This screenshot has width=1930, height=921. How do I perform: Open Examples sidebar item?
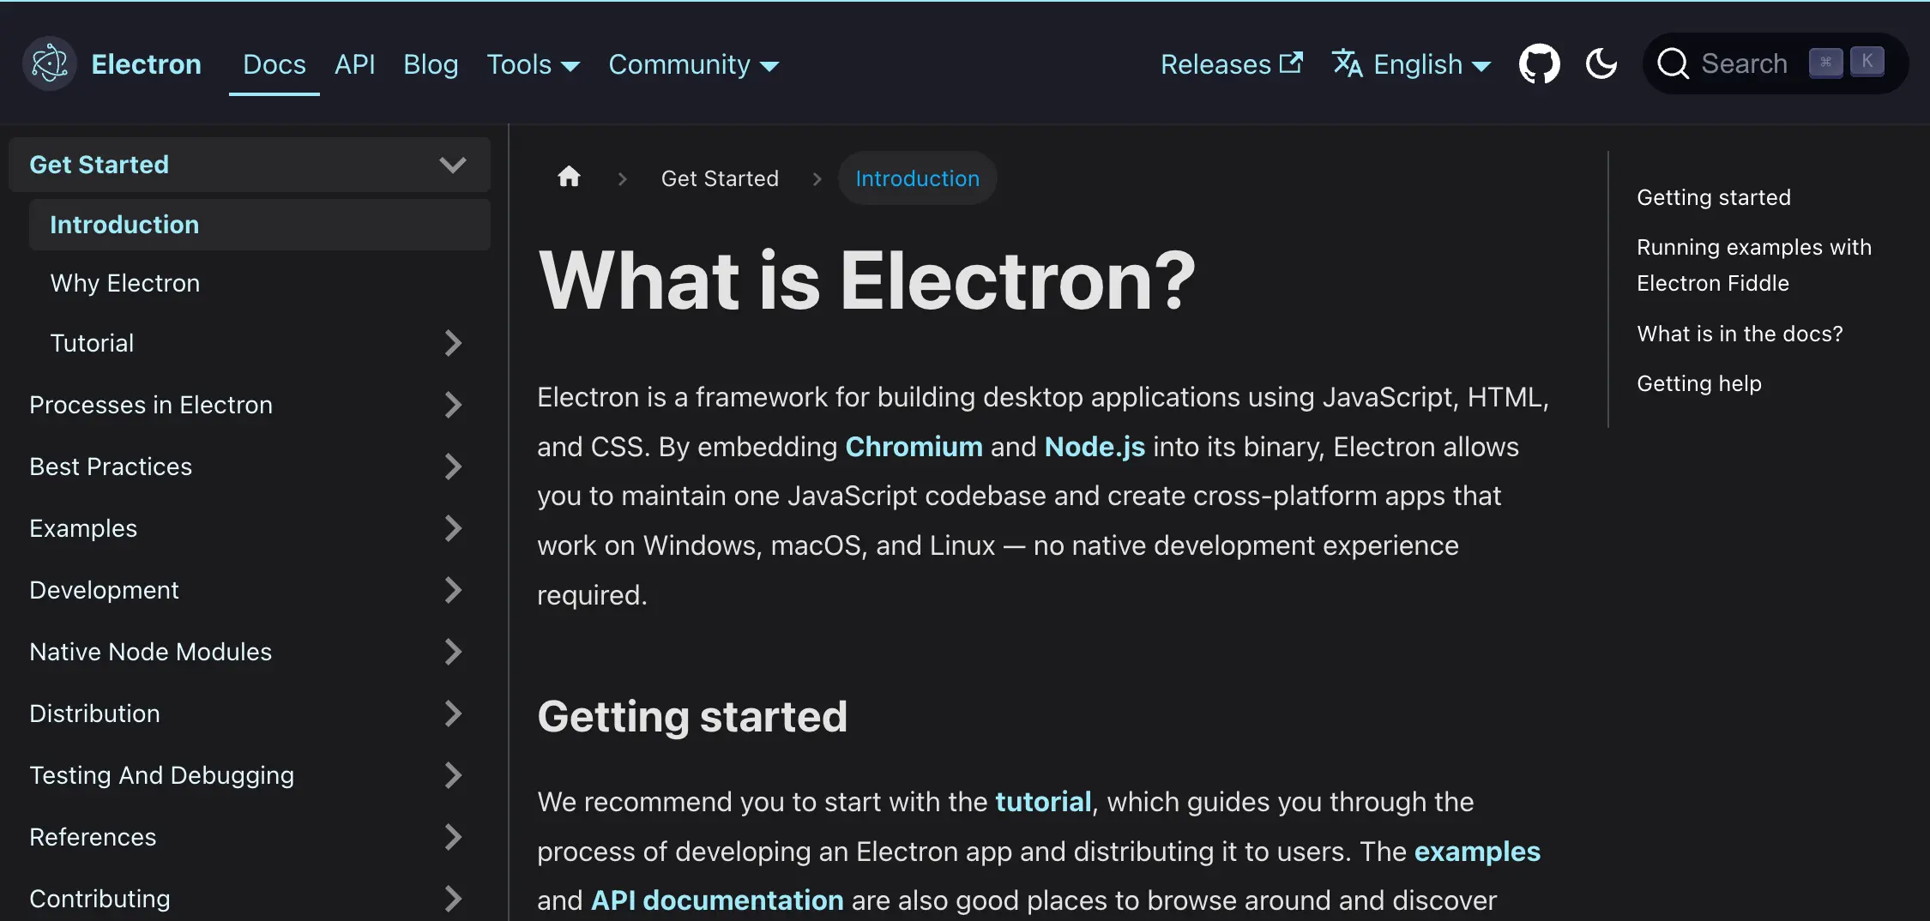pyautogui.click(x=83, y=528)
